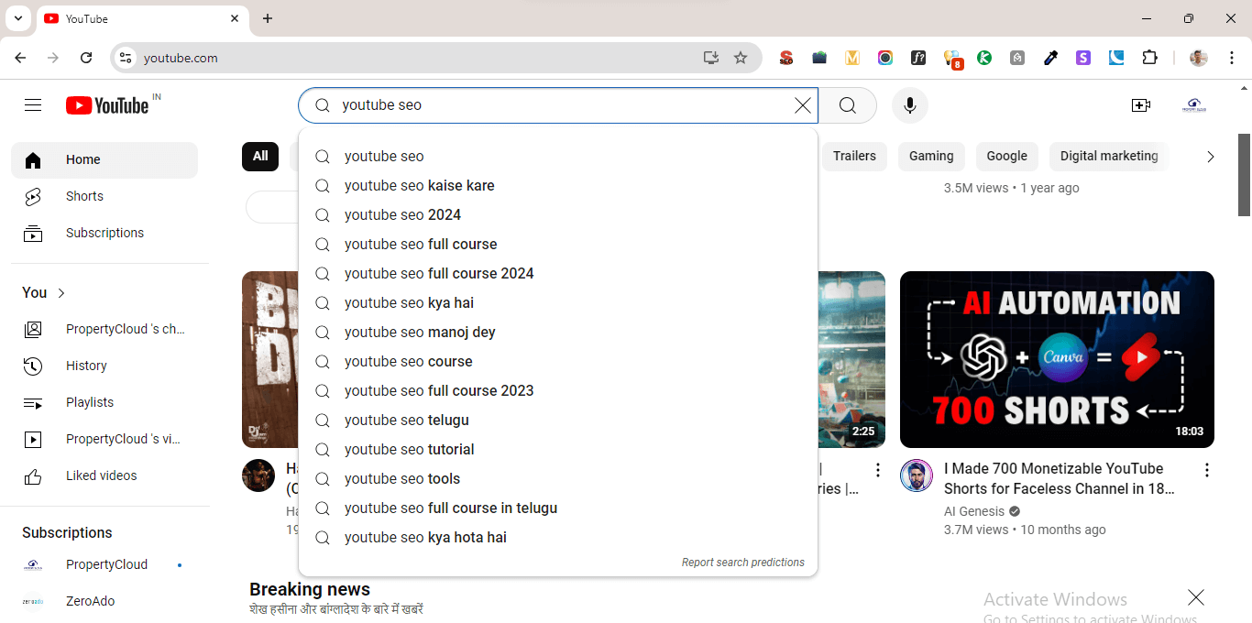Open Subscriptions in the sidebar
The height and width of the screenshot is (623, 1252).
pyautogui.click(x=104, y=233)
